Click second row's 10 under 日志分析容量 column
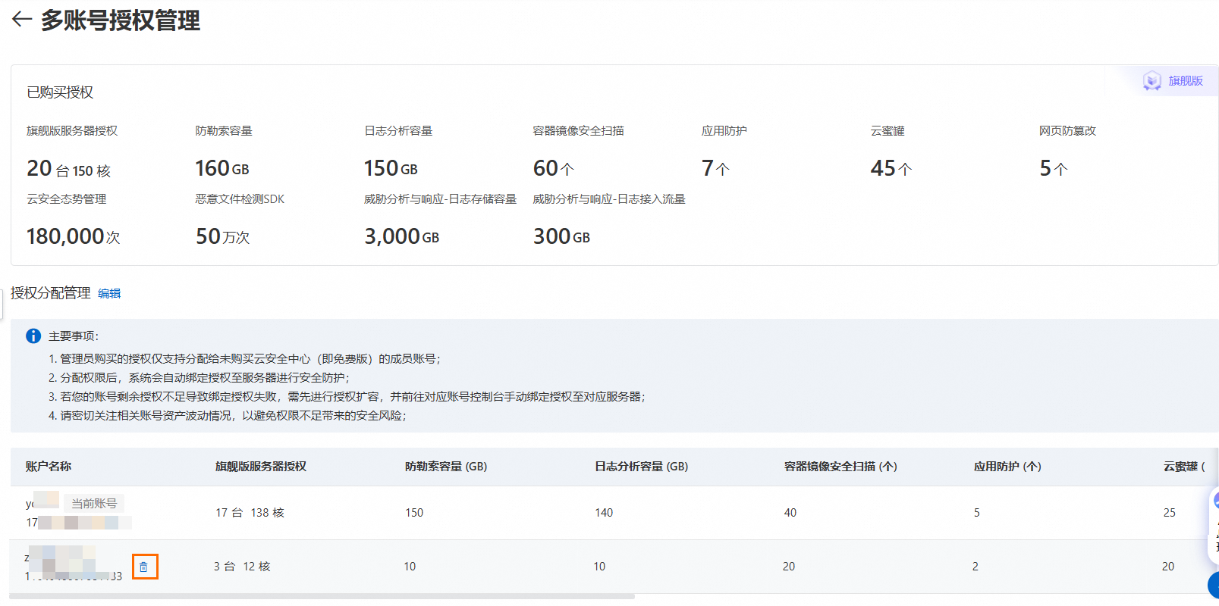Image resolution: width=1219 pixels, height=606 pixels. coord(599,567)
